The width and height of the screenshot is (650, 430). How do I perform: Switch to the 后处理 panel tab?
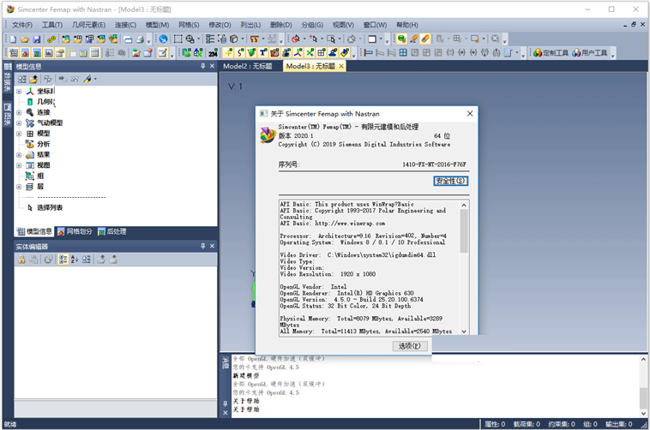tap(111, 231)
